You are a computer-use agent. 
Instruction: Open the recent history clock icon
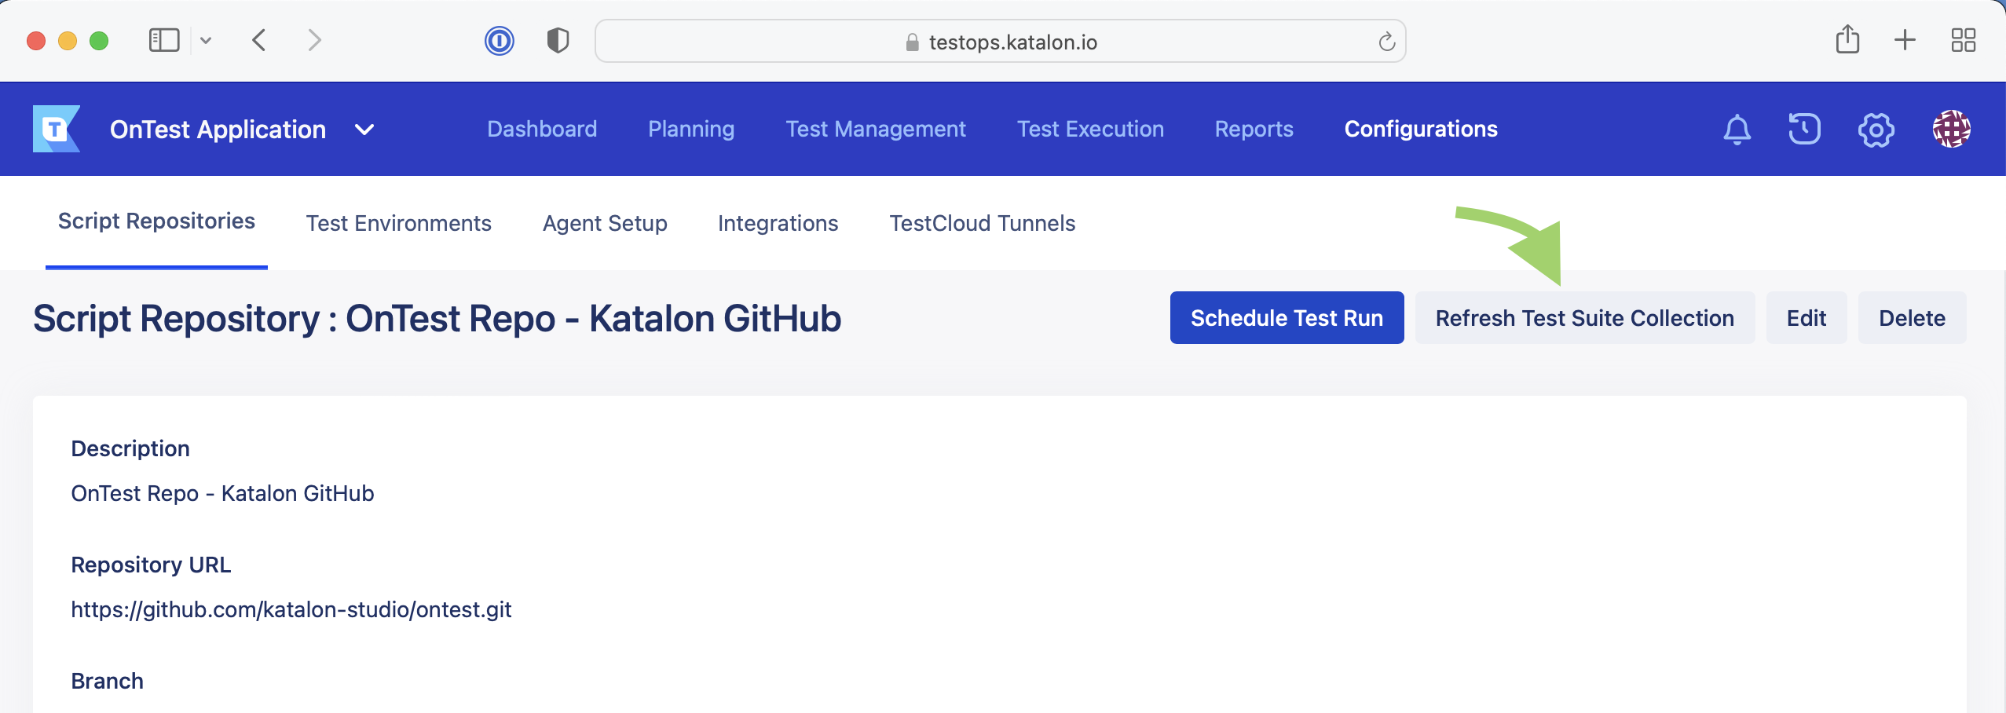pos(1804,129)
